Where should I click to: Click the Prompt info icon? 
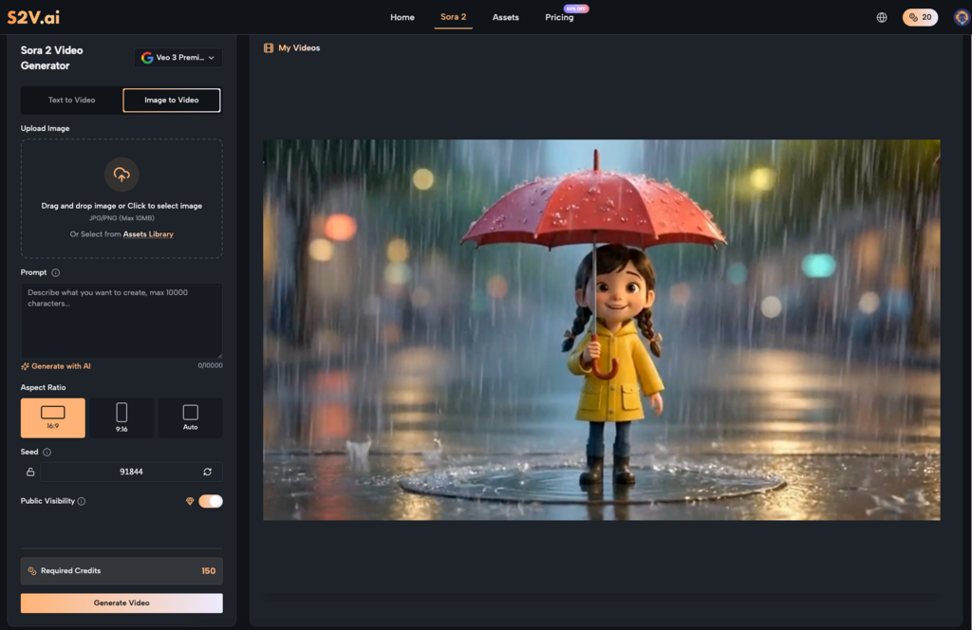point(56,272)
